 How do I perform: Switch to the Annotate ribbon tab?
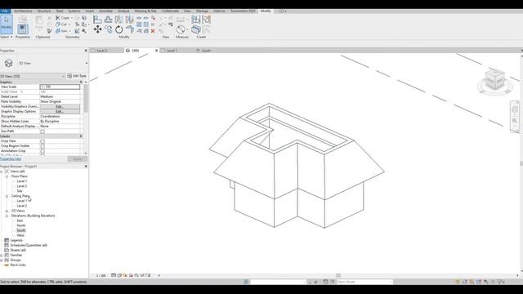tap(105, 11)
